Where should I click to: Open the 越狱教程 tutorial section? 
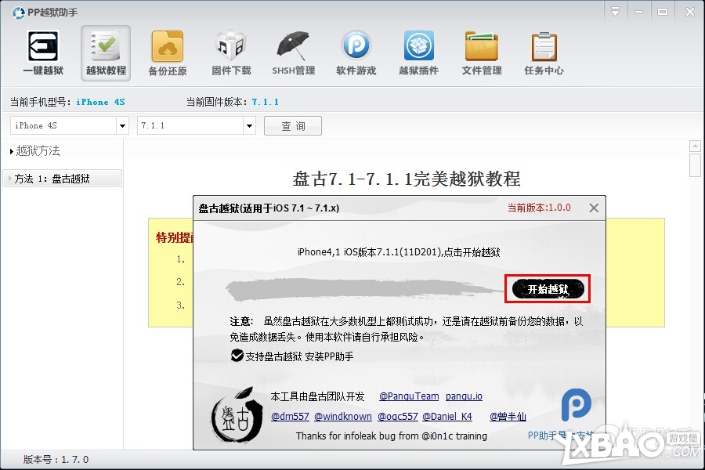pos(105,51)
